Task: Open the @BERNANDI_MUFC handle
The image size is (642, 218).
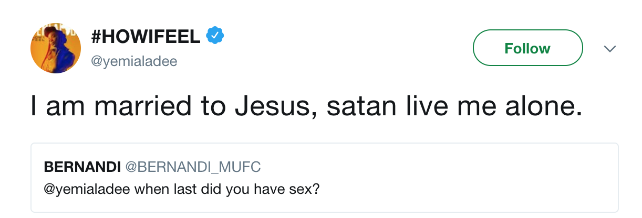Action: pos(192,167)
